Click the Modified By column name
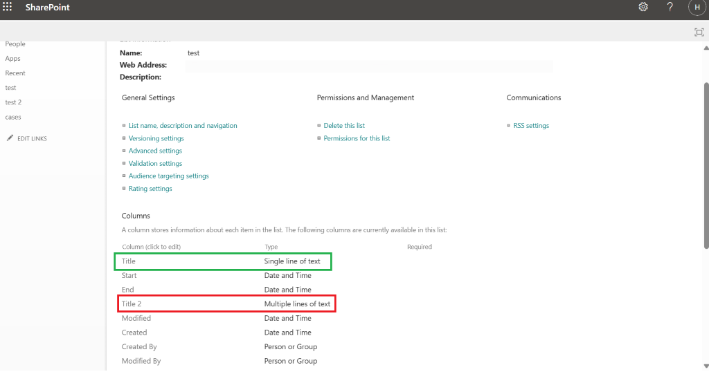Screen dimensions: 709x374 tap(141, 361)
